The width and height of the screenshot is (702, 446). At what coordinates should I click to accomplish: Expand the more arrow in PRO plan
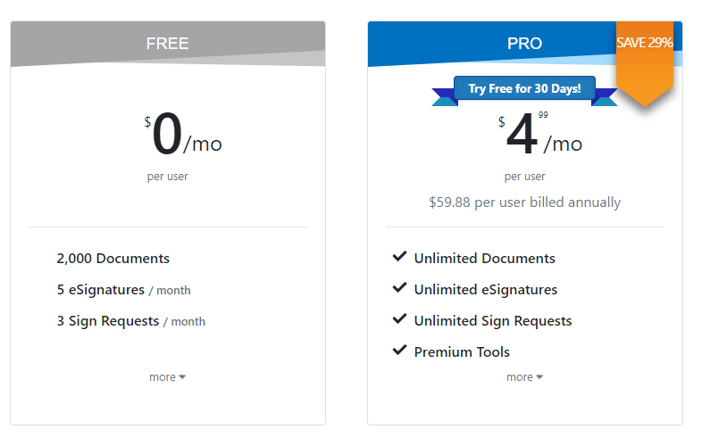(x=539, y=377)
